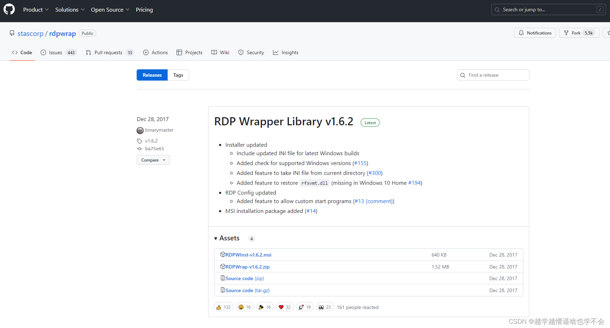Click the file icon beside Source code (tar.gz)
This screenshot has width=610, height=328.
pos(223,290)
